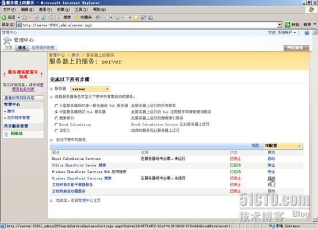Screen dimensions: 318x230
Task: Select the Excel Calculation radio button
Action: (56, 124)
